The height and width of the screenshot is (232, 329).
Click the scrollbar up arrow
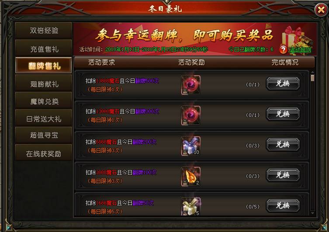click(x=312, y=72)
